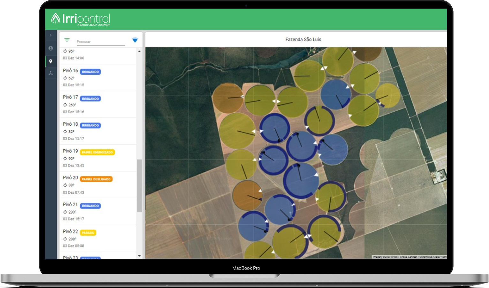Click the rotation angle icon for Pivô 22
This screenshot has width=489, height=288.
[65, 239]
